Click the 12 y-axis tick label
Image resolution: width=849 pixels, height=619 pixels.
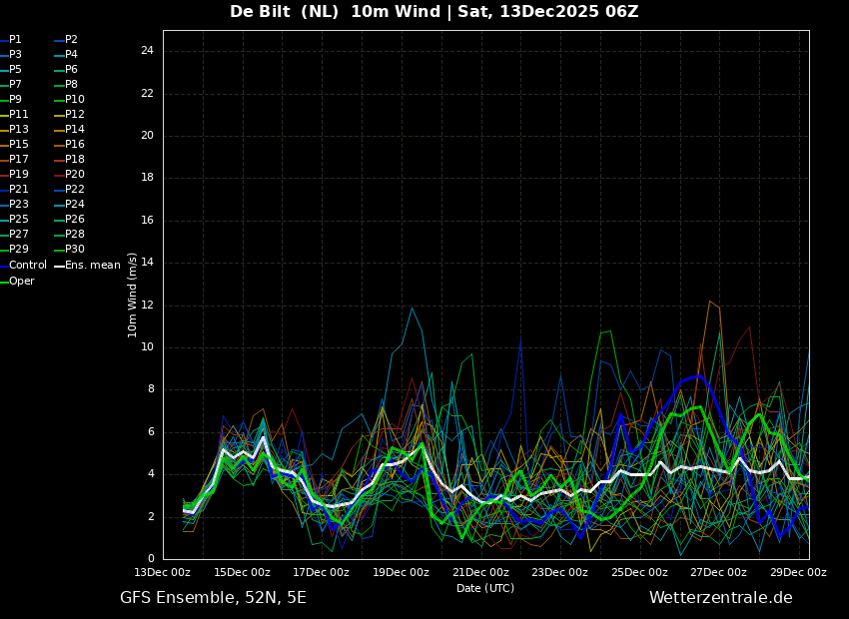147,306
